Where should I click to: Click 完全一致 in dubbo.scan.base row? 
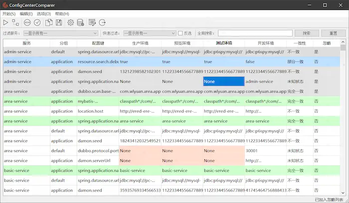(300, 91)
